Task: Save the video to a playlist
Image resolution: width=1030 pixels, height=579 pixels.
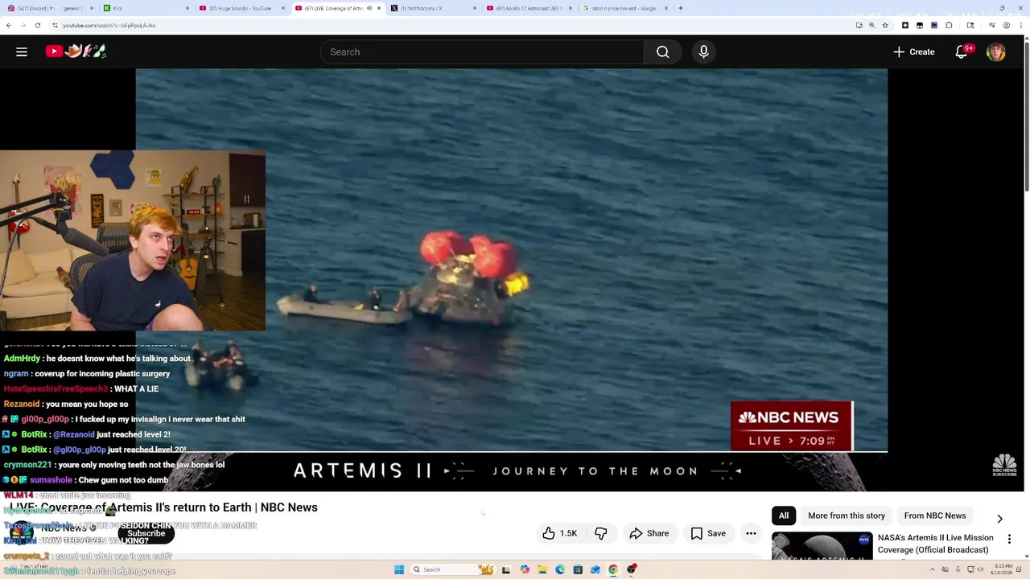Action: [x=708, y=533]
